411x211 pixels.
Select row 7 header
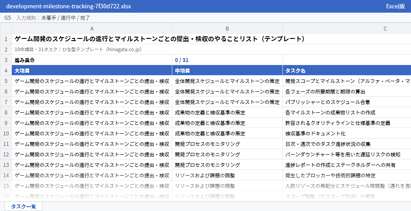[x=6, y=102]
